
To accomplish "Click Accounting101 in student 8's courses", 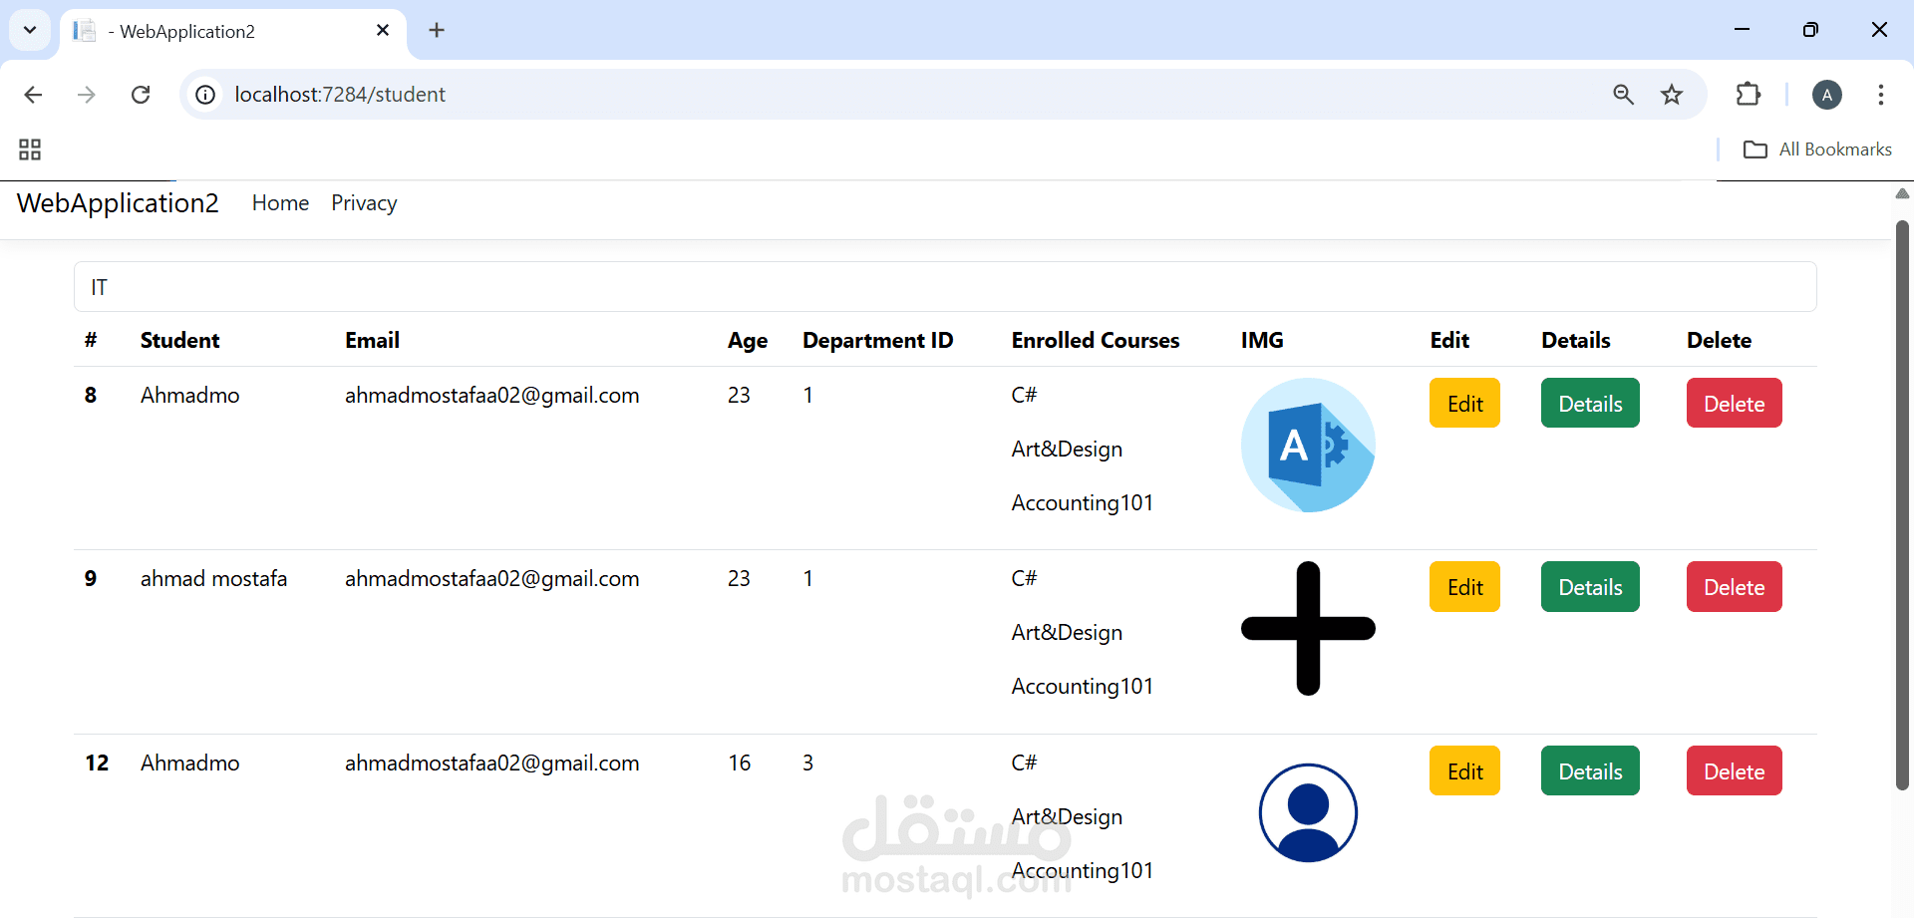I will tap(1082, 503).
